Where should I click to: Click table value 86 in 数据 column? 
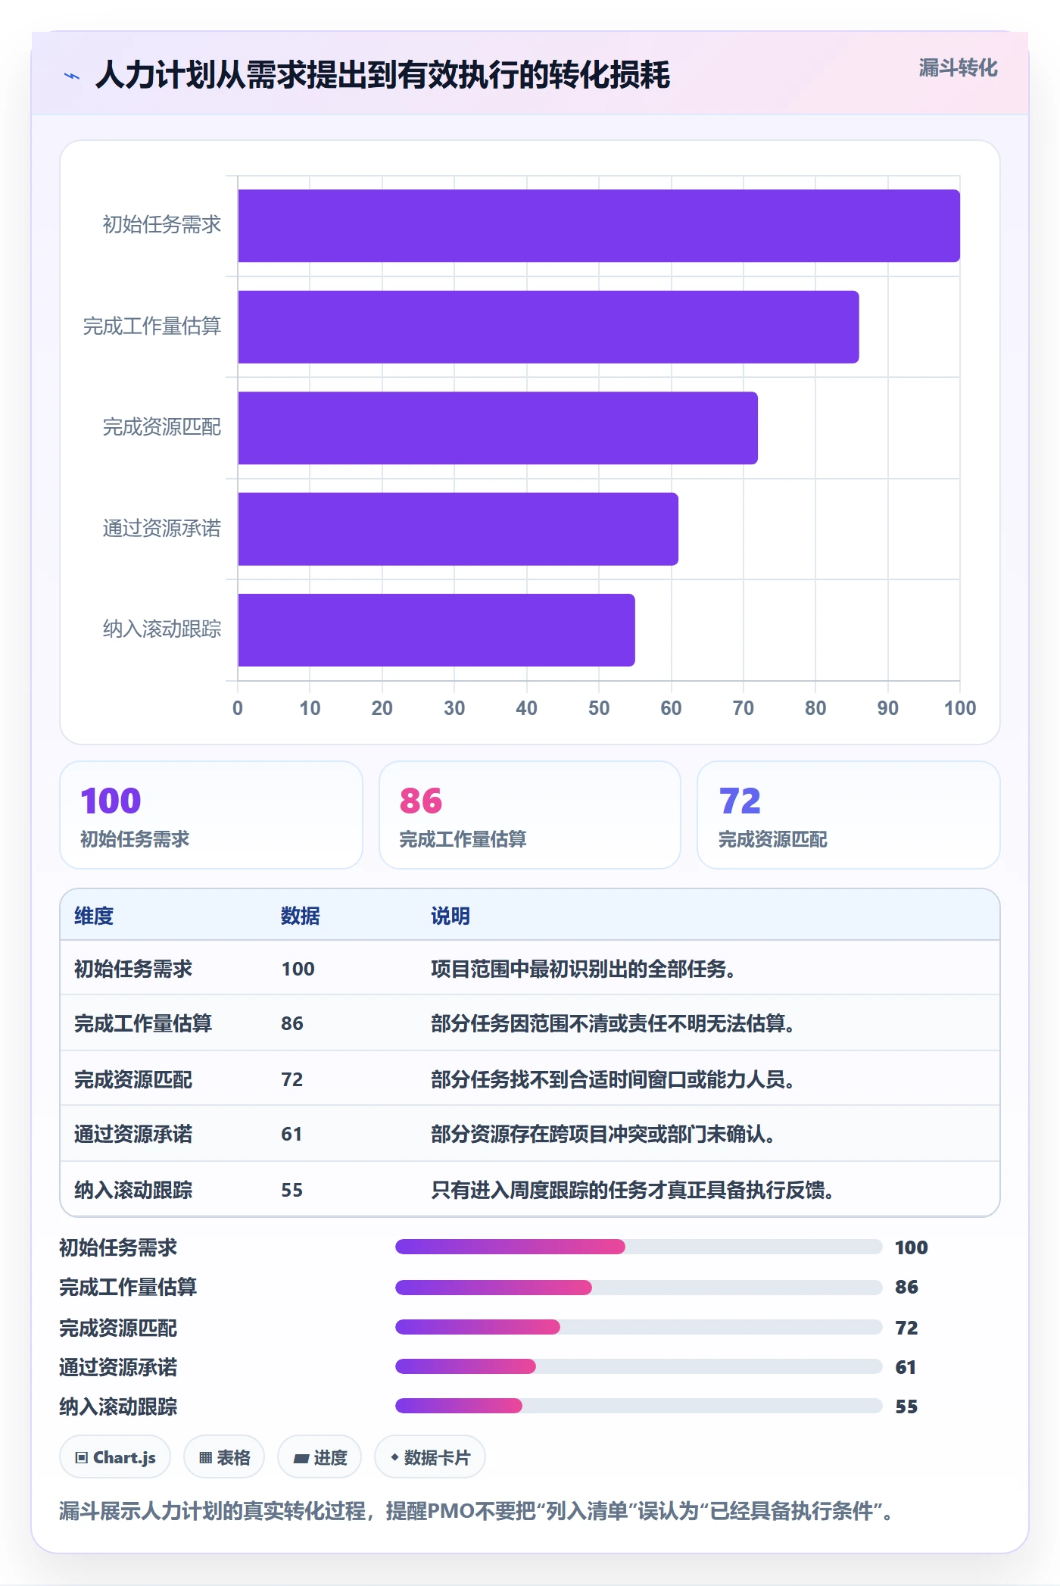click(292, 1023)
